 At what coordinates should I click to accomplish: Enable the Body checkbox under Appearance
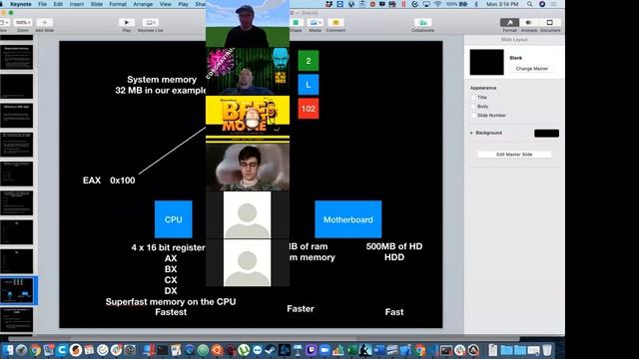[473, 107]
